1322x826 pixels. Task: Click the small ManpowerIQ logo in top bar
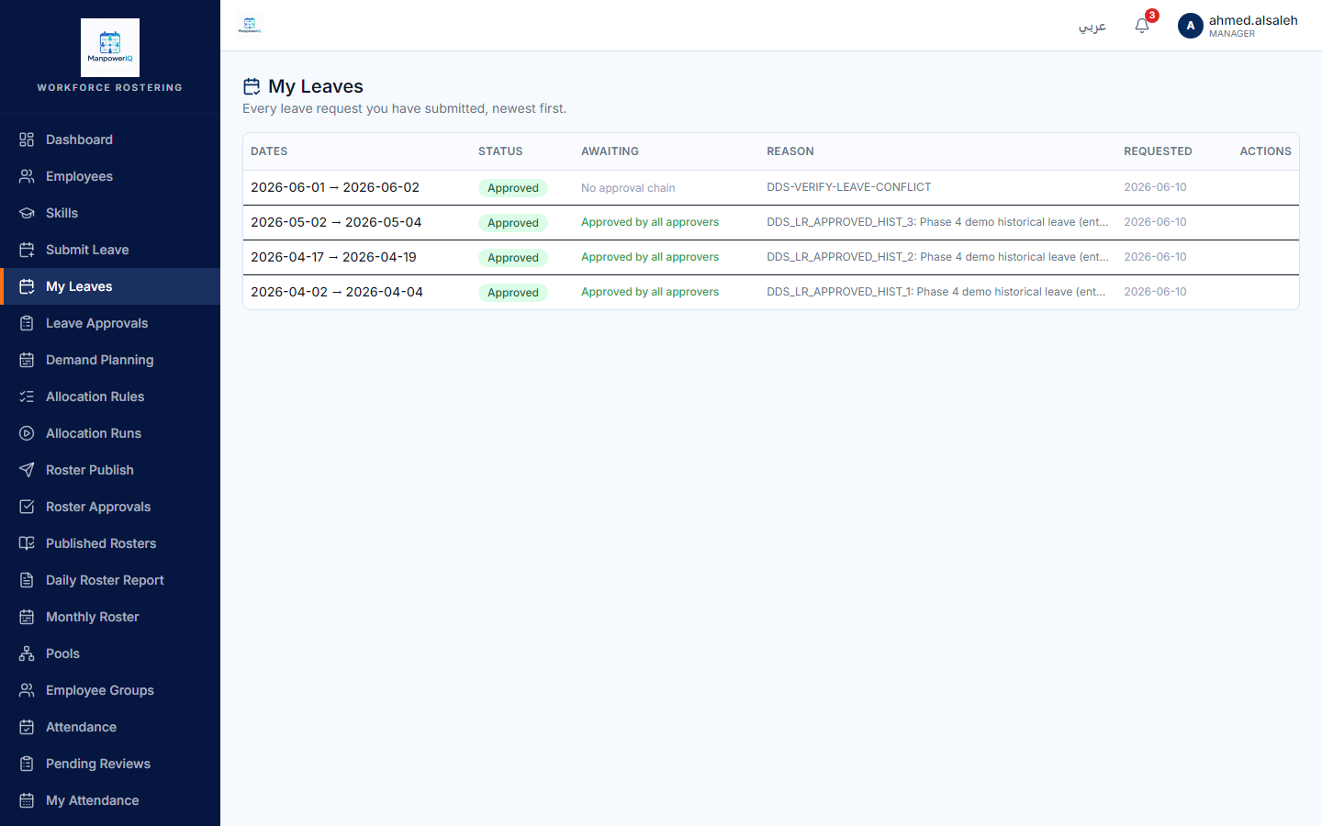250,25
